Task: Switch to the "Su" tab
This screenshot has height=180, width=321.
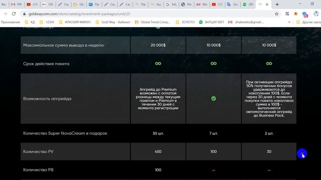Action: coord(156,4)
